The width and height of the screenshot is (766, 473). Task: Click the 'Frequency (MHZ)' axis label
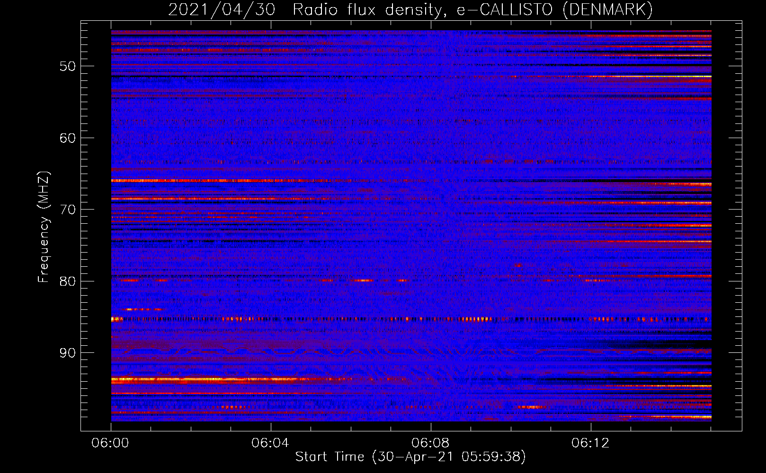(44, 227)
